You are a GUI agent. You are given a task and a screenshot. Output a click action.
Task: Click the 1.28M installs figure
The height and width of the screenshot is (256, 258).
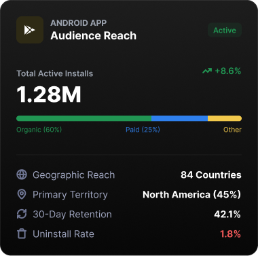point(49,94)
